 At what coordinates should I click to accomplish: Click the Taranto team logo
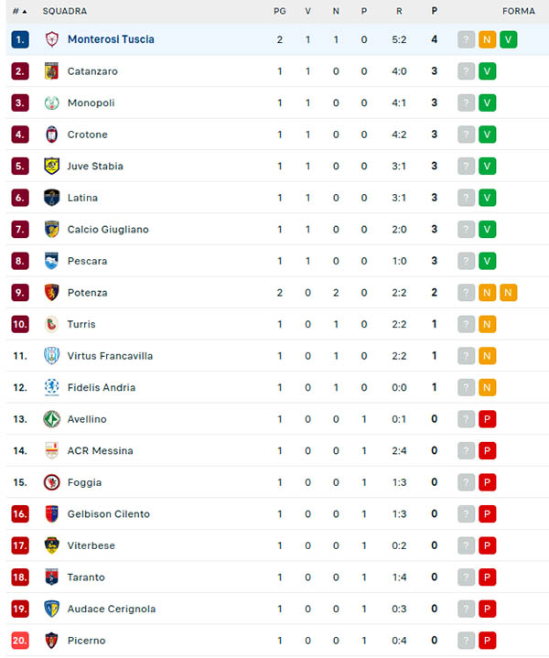tap(52, 577)
